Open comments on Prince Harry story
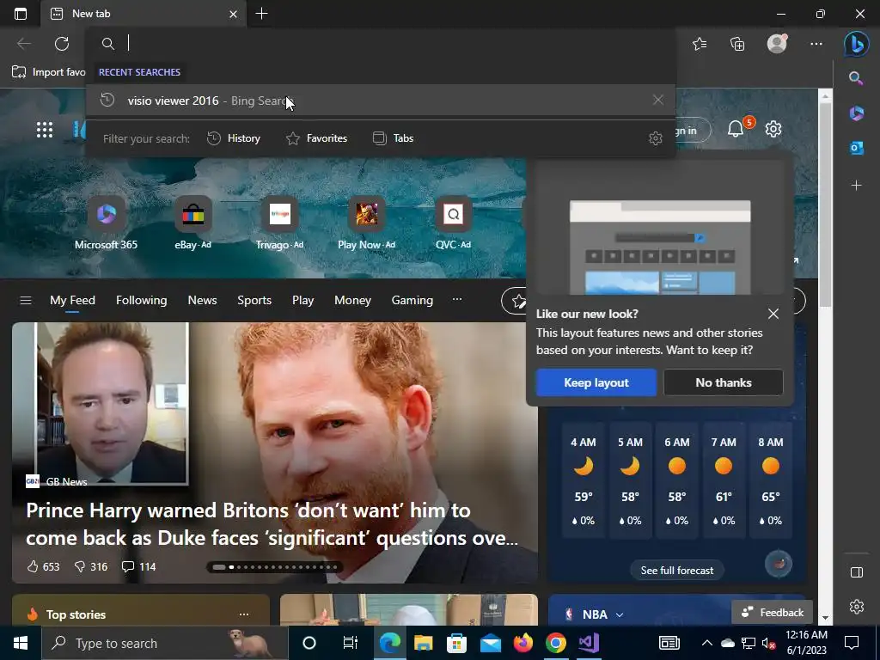This screenshot has width=880, height=660. click(x=138, y=566)
